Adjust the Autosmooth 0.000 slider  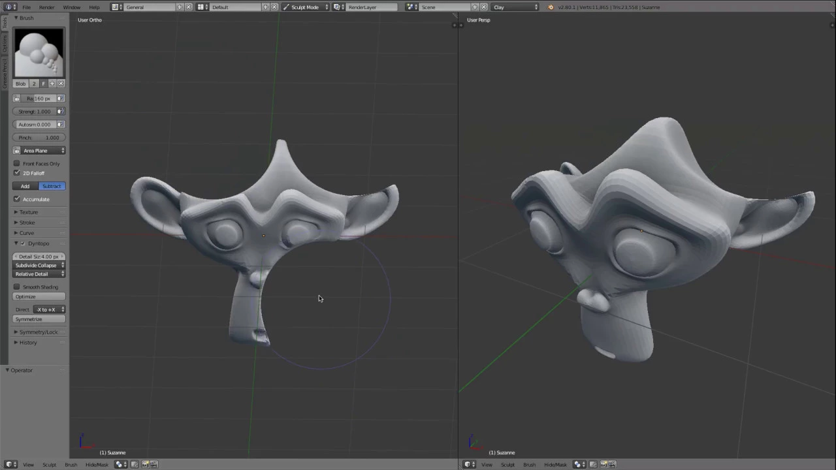(x=35, y=125)
